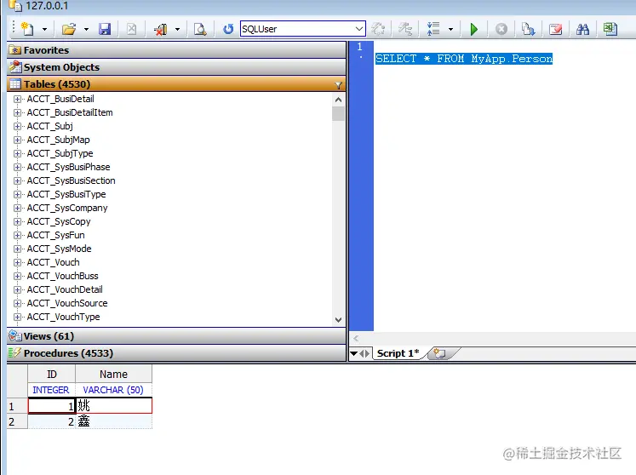
Task: Click the table list scroll up arrow
Action: tap(338, 100)
